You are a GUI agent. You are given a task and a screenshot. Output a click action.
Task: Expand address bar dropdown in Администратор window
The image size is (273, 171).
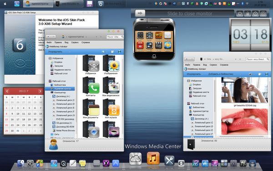pos(96,37)
